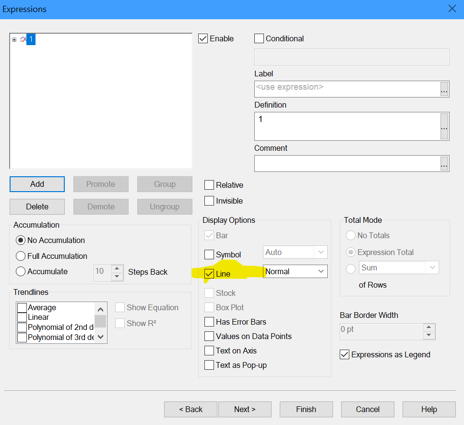Select the No Totals radio button
This screenshot has height=425, width=464.
tap(351, 235)
